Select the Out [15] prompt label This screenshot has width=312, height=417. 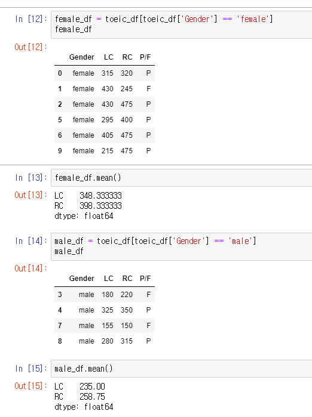30,386
